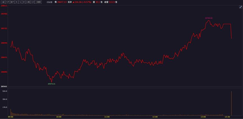Screen dimensions: 243x119
Task: Click the 散戶 toolbar button
Action: pos(12,2)
